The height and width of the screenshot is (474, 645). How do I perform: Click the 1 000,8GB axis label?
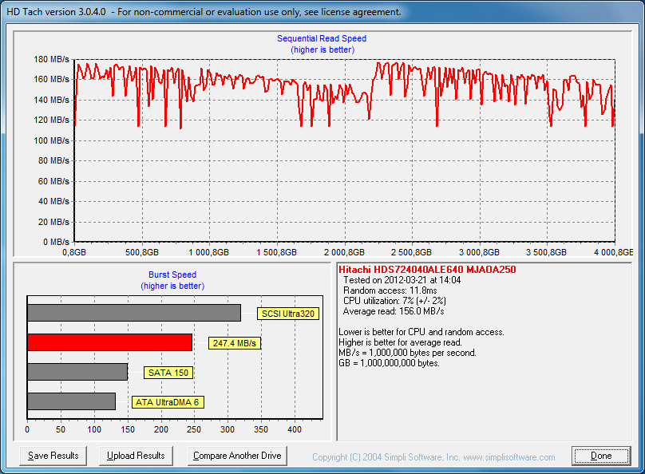pyautogui.click(x=209, y=252)
